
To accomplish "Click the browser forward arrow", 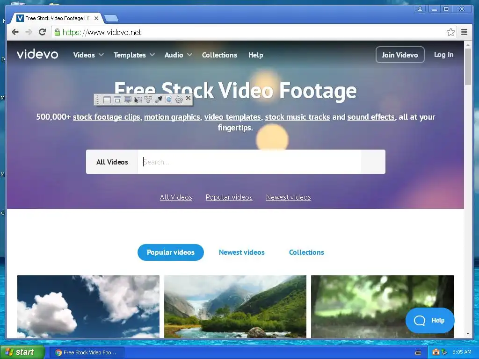I will point(29,32).
